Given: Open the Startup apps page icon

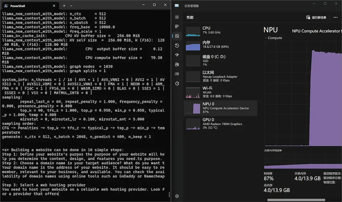Looking at the screenshot, I should click(x=177, y=55).
